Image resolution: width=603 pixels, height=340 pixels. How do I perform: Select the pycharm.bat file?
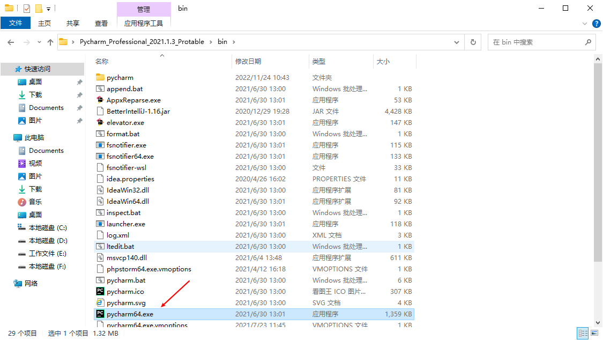click(x=254, y=280)
